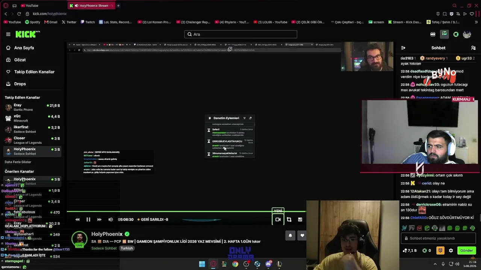Open the Spotify bookmark
The width and height of the screenshot is (481, 270).
[x=32, y=22]
